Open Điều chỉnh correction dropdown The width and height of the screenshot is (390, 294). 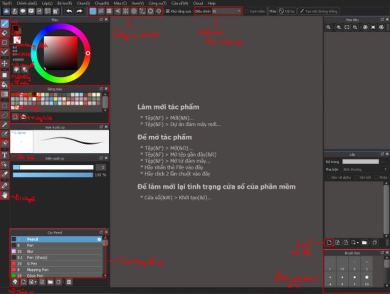coord(227,11)
